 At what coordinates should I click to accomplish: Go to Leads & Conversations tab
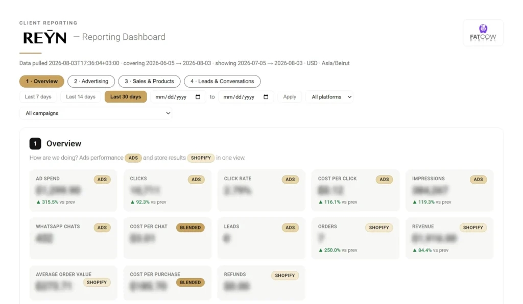222,81
